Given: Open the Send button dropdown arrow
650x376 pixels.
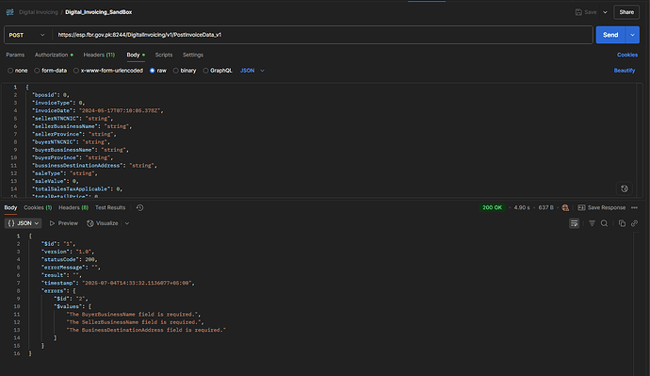Looking at the screenshot, I should 633,35.
